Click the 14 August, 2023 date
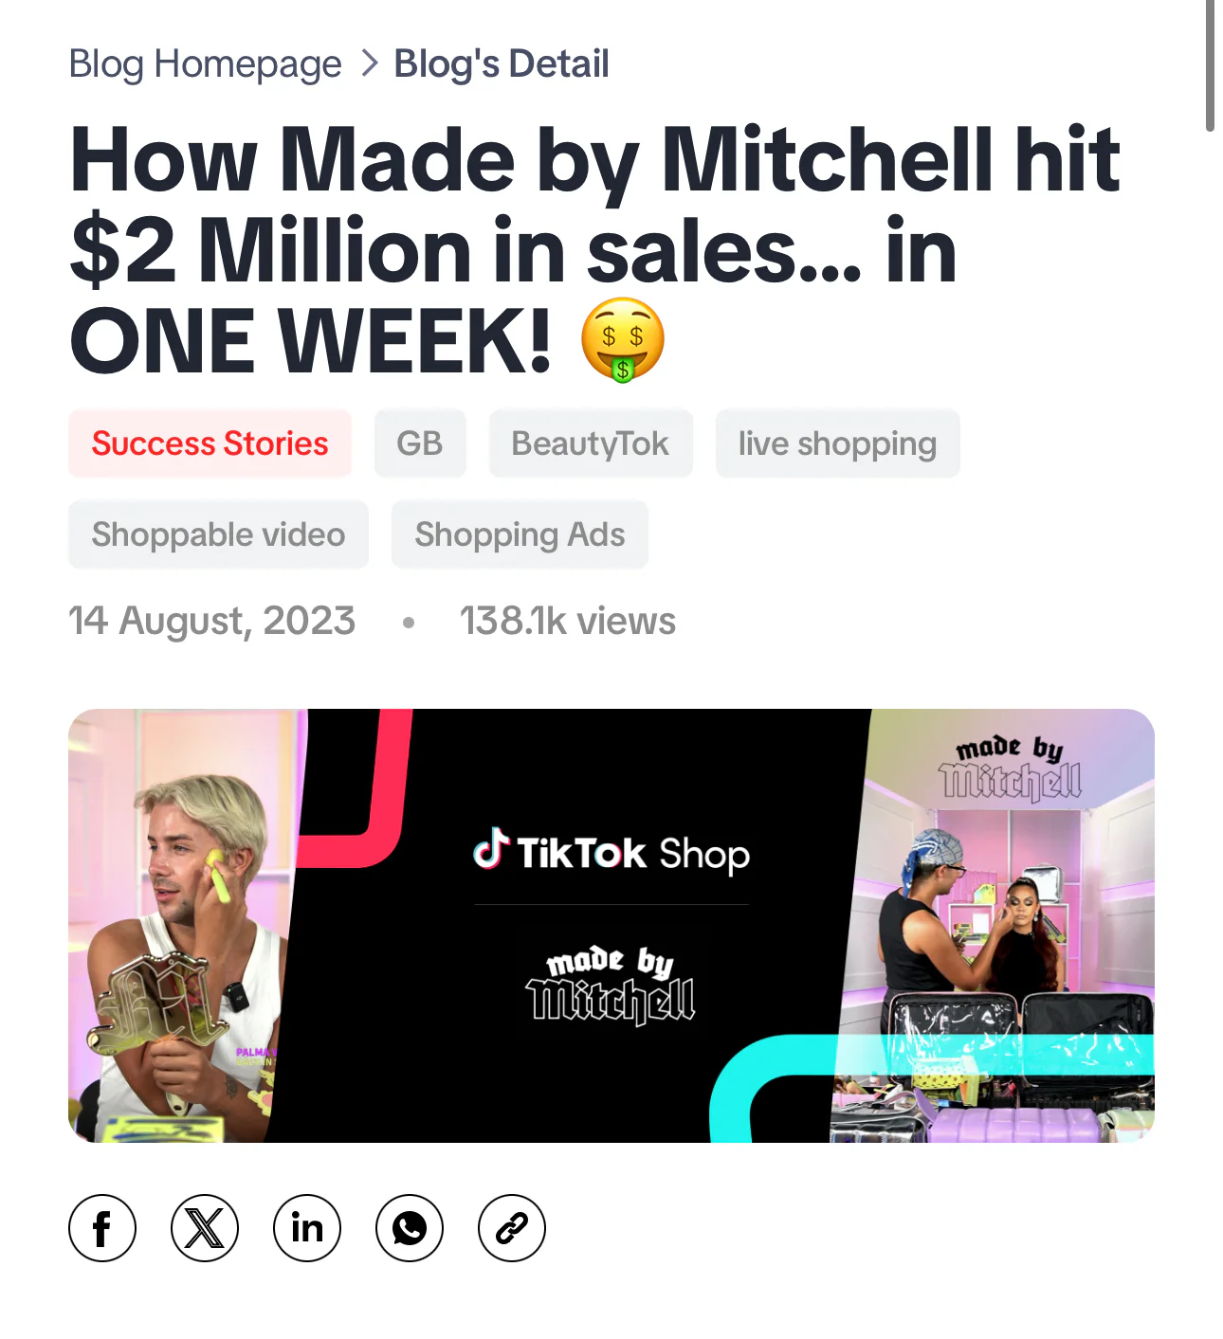Screen dimensions: 1223x1339 211,621
